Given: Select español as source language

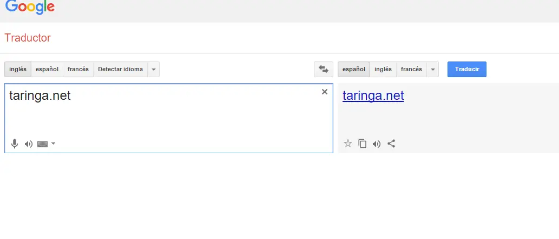Looking at the screenshot, I should point(47,70).
